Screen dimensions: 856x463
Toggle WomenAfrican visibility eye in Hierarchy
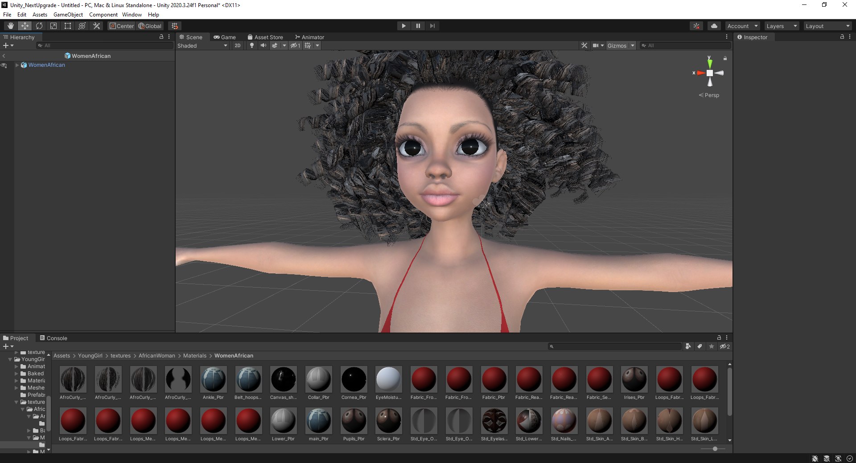coord(4,65)
